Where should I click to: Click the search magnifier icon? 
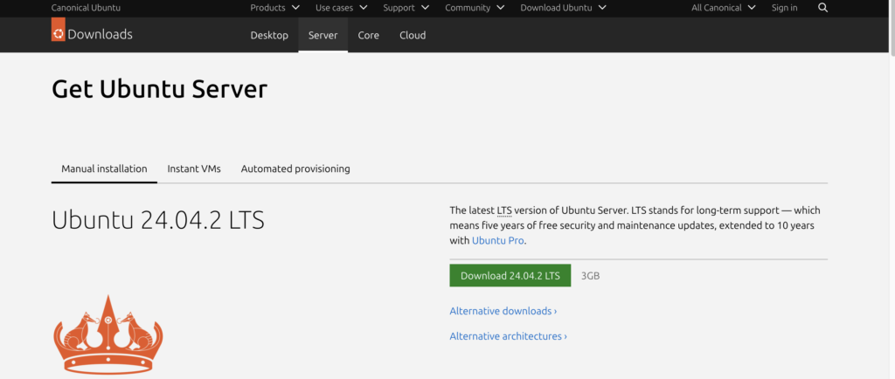click(x=822, y=8)
